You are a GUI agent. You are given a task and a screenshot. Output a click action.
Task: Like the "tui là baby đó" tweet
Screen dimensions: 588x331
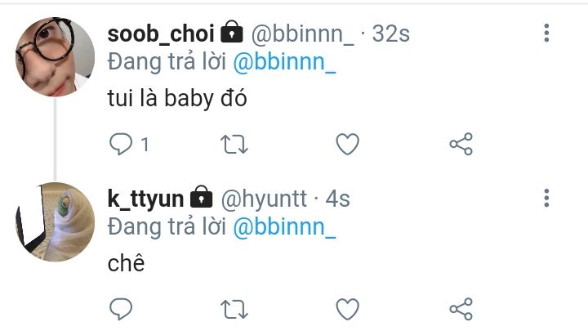(348, 145)
